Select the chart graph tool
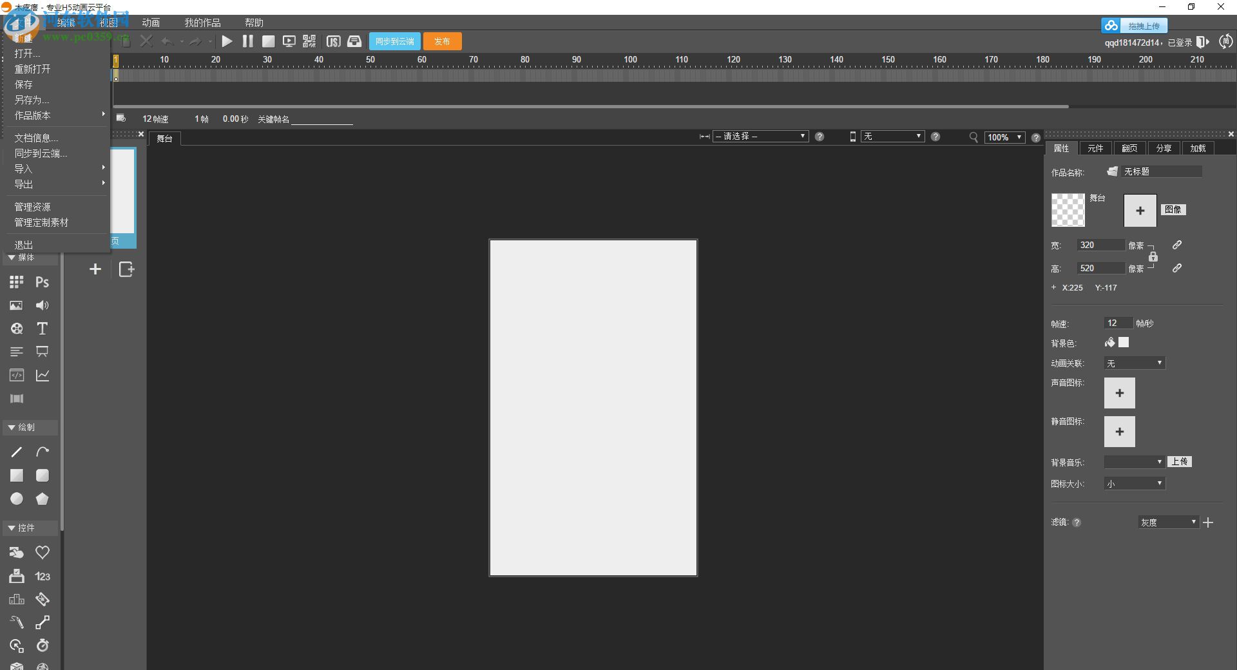Screen dimensions: 1237x670 (43, 375)
